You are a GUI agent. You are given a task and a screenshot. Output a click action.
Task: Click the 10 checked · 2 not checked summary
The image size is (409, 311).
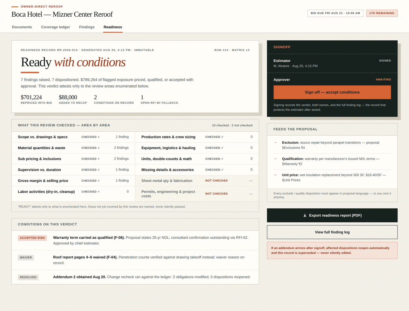click(232, 125)
